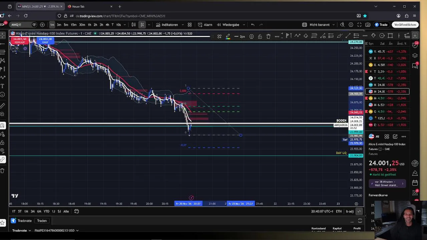Select the 1m timeframe
Screen dimensions: 427x240
(52, 25)
